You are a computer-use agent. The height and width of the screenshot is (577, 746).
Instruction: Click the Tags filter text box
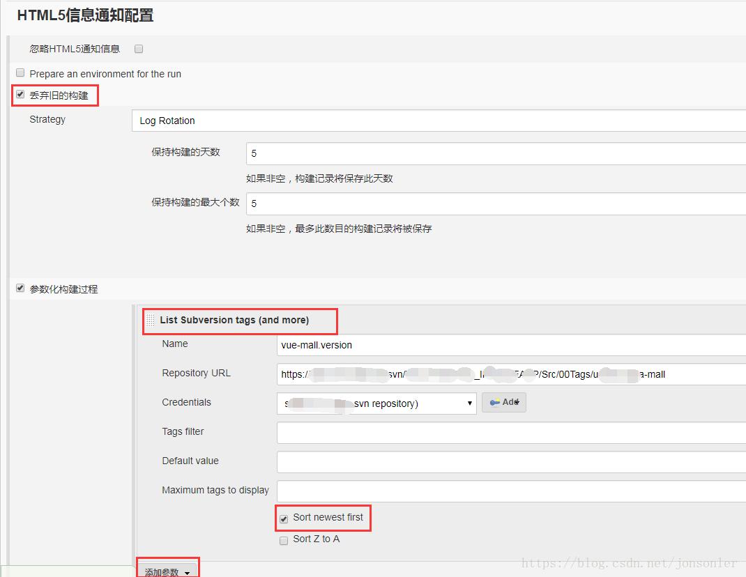[510, 432]
